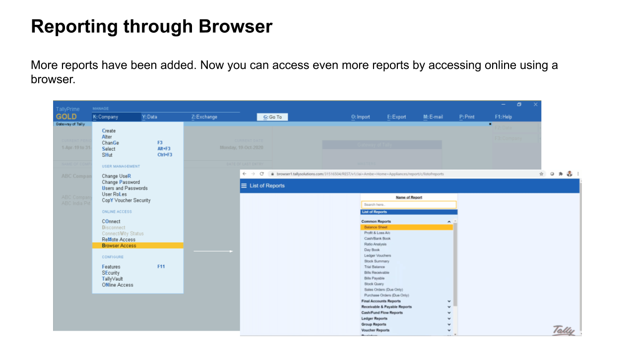Open Security under Configure
The width and height of the screenshot is (635, 357).
(x=111, y=273)
